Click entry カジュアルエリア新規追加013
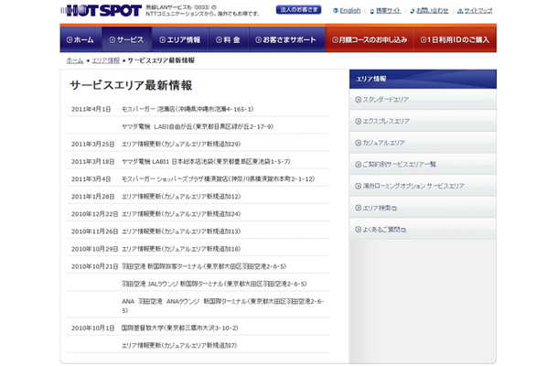Image resolution: width=558 pixels, height=366 pixels. pyautogui.click(x=181, y=231)
